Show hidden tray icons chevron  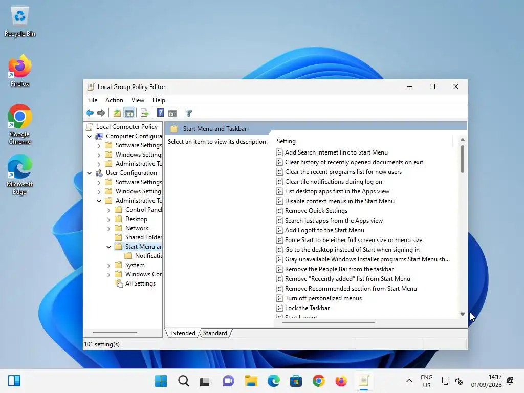tap(409, 381)
